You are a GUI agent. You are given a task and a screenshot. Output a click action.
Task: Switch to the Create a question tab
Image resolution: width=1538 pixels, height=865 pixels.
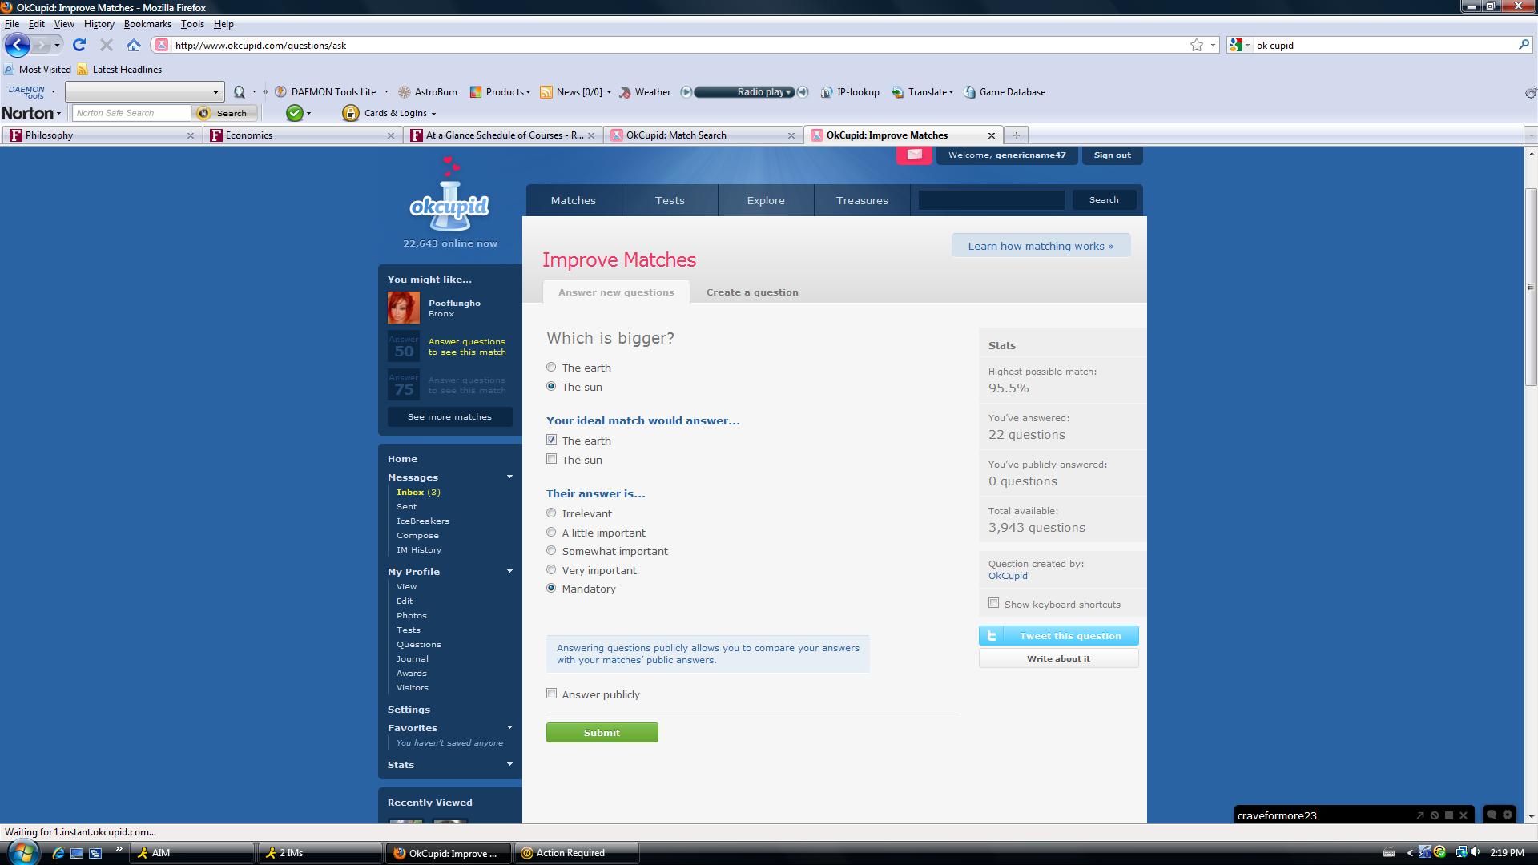tap(751, 292)
